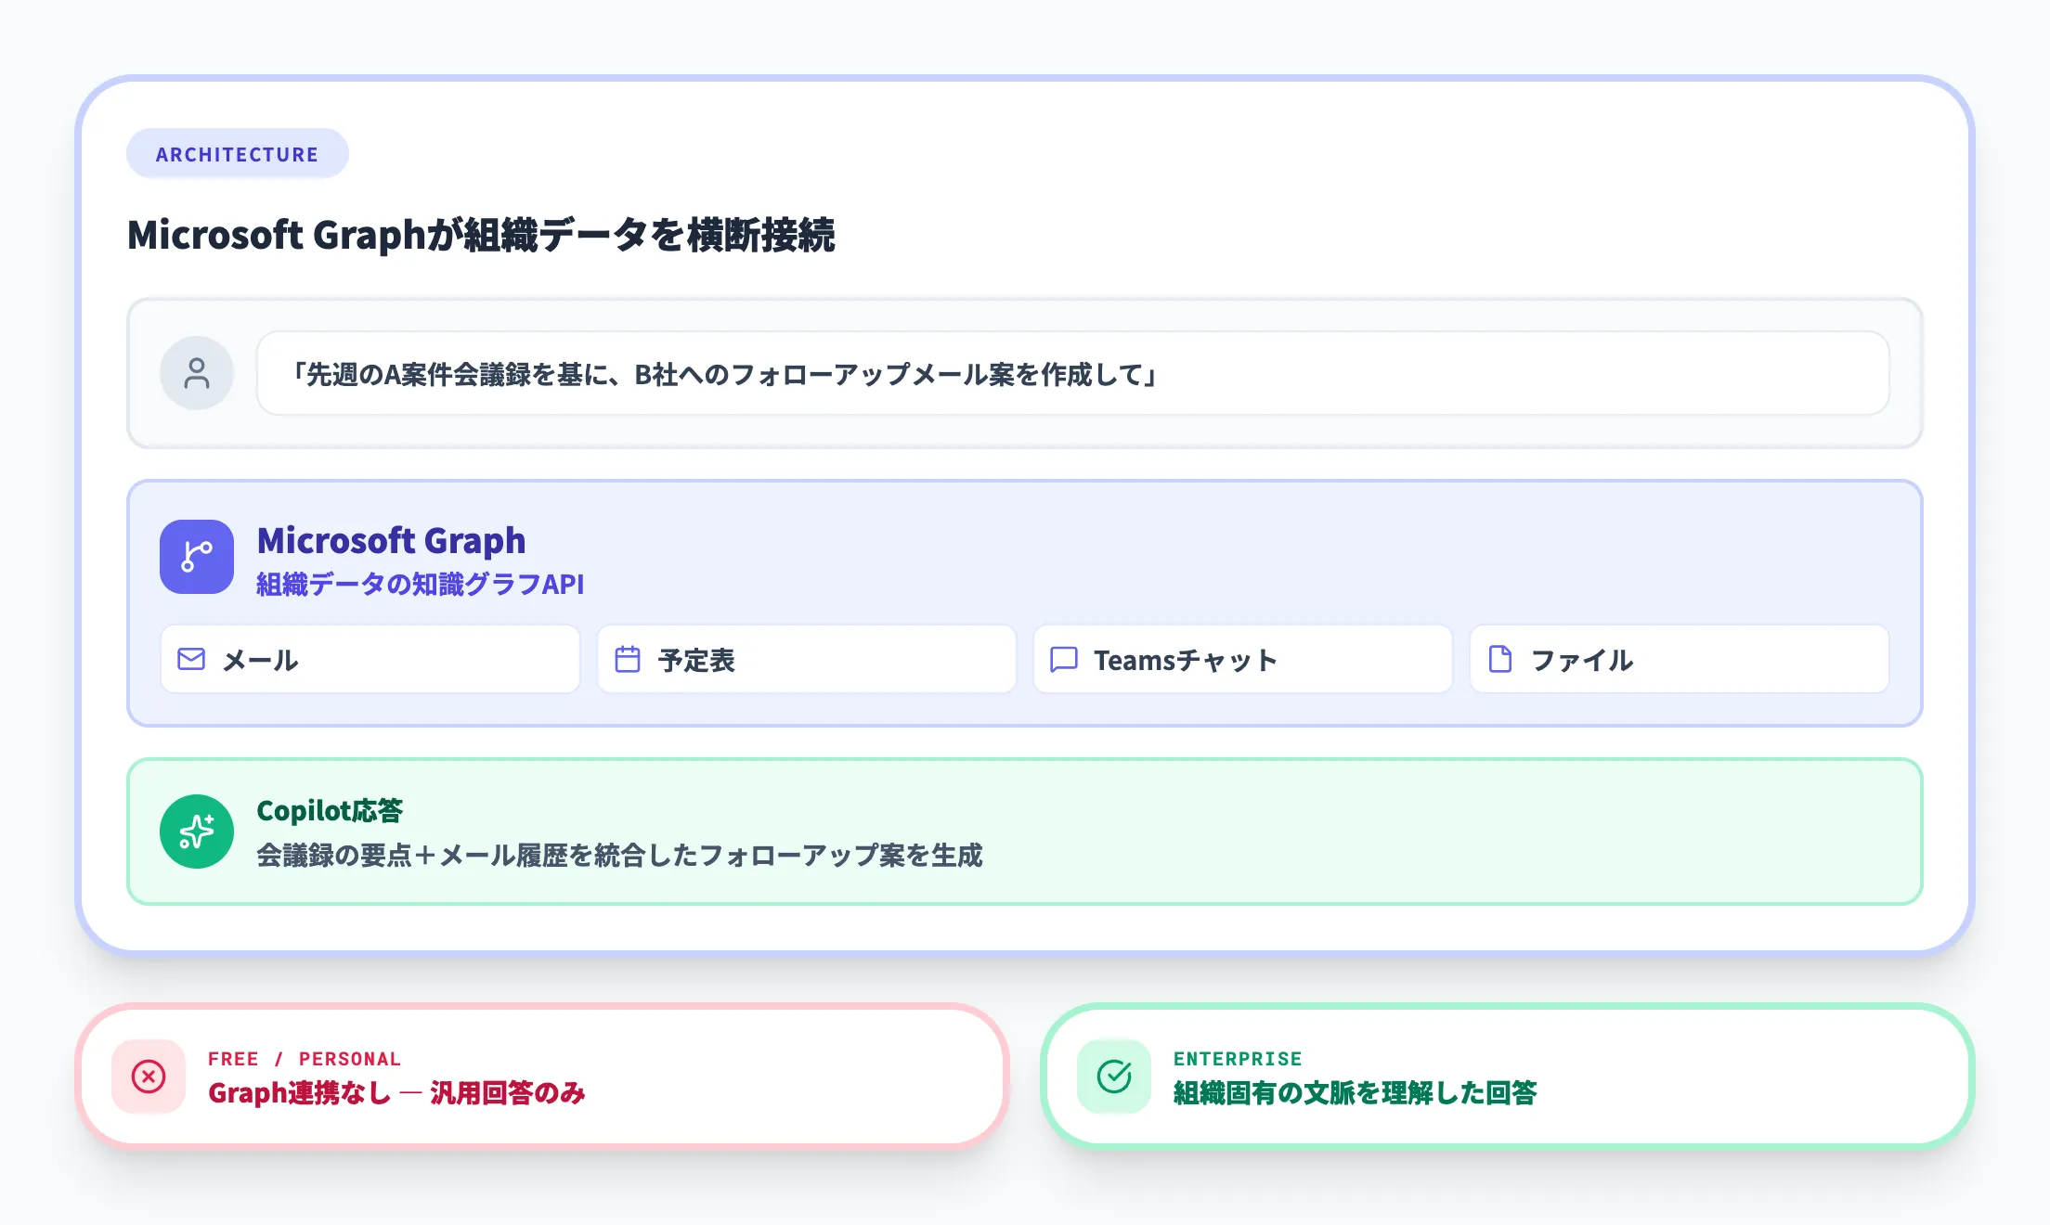2050x1225 pixels.
Task: Select the mail envelope icon
Action: 189,659
